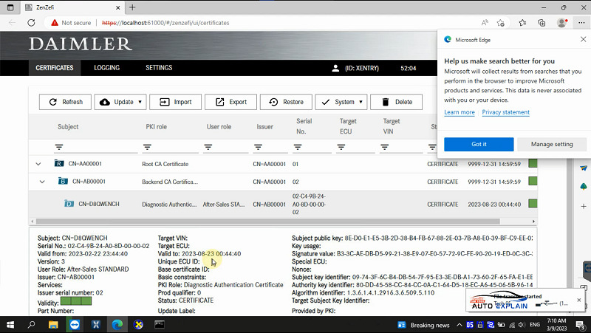591x333 pixels.
Task: Click the volume icon in system tray
Action: (x=522, y=325)
